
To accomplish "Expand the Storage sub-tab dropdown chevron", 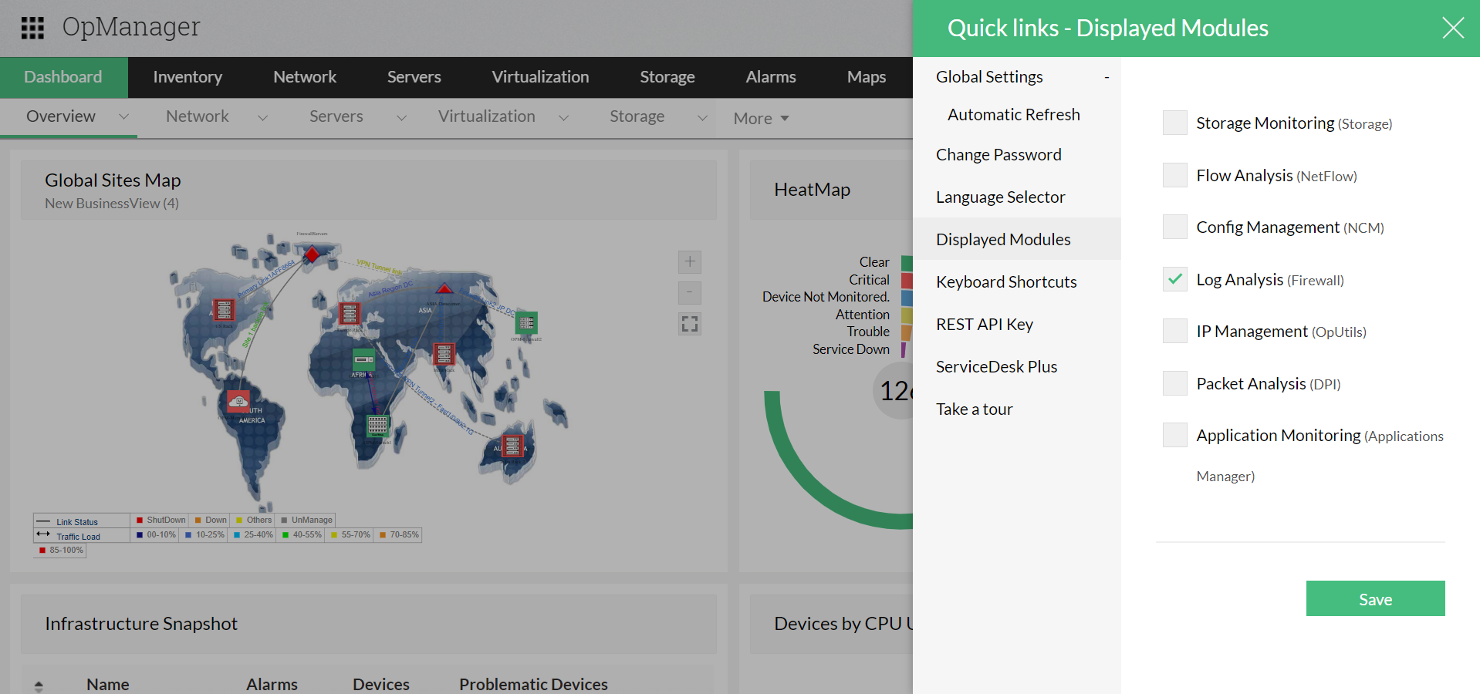I will pos(702,118).
